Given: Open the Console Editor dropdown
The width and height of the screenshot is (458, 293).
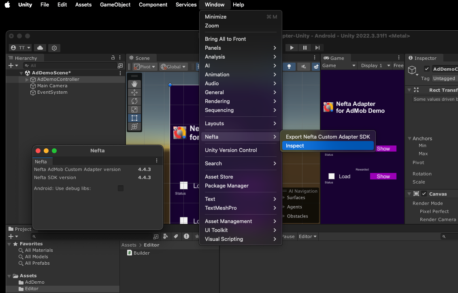Looking at the screenshot, I should pyautogui.click(x=308, y=236).
